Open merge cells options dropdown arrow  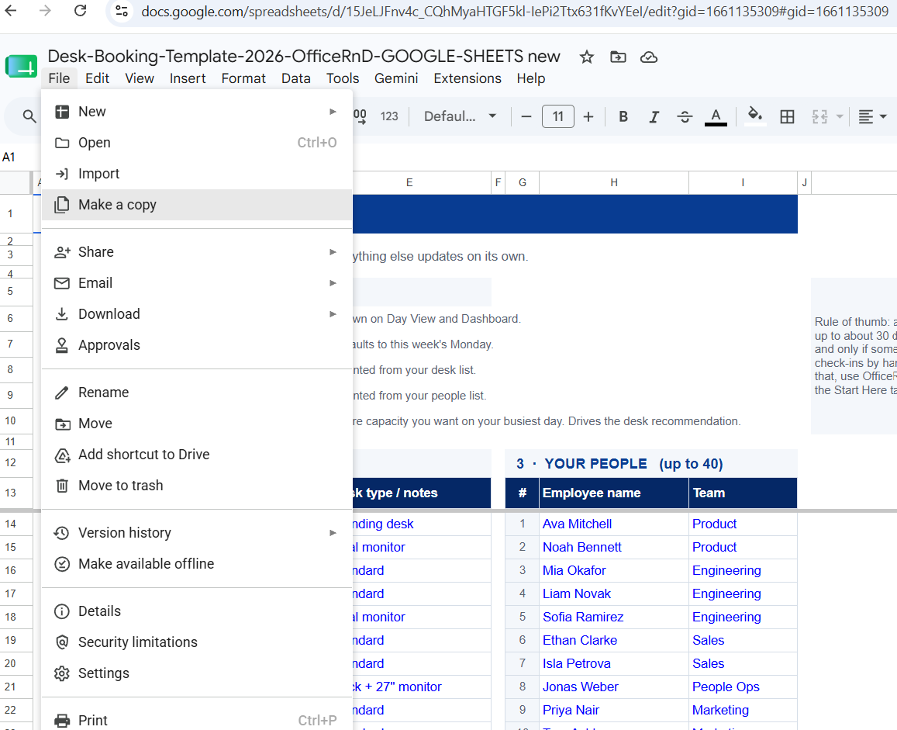pyautogui.click(x=839, y=116)
